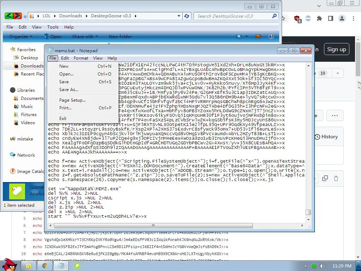
Task: Open the History link on GitHub
Action: (326, 137)
